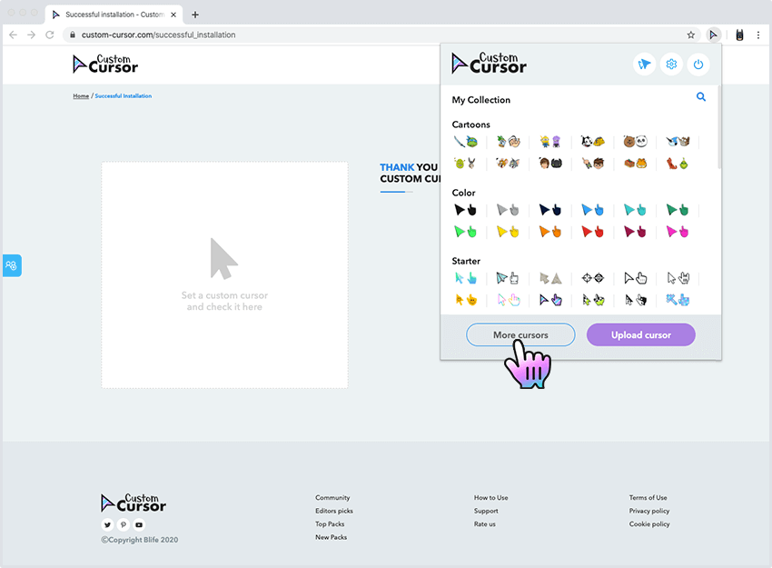Reload the current page
This screenshot has height=568, width=772.
(50, 35)
